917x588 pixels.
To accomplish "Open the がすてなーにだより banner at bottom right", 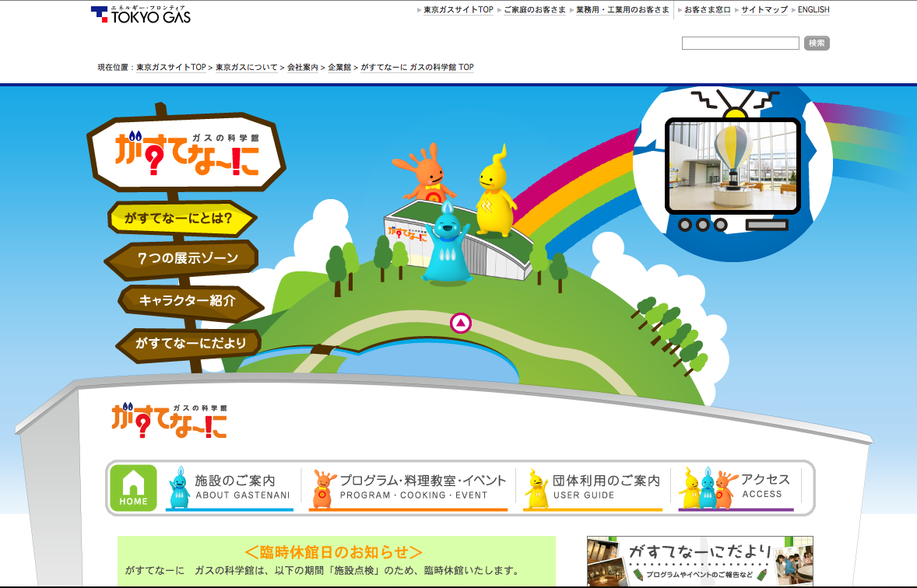I will pos(700,560).
